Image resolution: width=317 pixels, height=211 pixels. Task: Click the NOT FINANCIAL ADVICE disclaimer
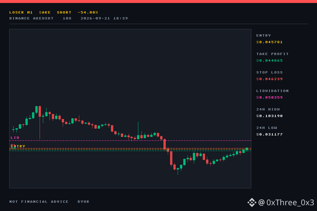tap(39, 202)
